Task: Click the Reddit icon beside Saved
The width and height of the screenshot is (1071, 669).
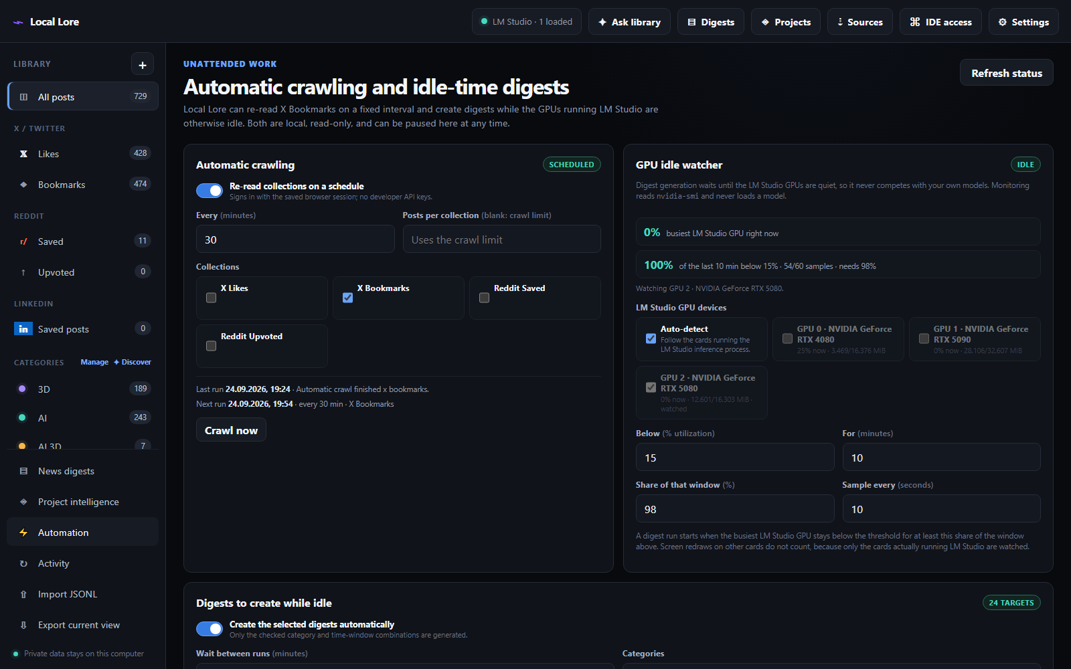Action: [x=23, y=242]
